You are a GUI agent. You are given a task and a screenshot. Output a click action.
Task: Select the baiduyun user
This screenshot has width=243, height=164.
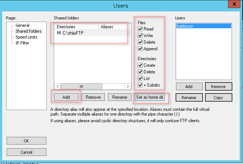tap(204, 26)
